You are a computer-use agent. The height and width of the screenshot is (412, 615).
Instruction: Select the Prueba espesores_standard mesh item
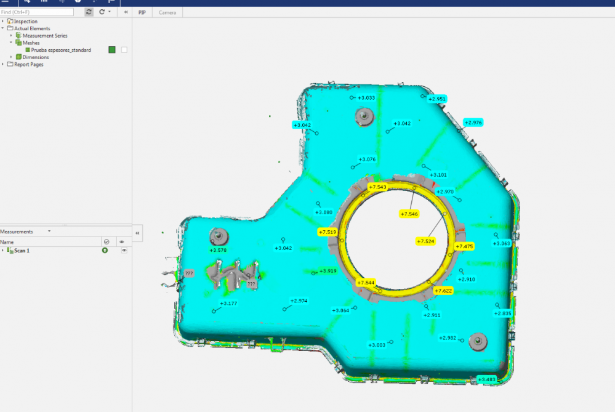[61, 50]
